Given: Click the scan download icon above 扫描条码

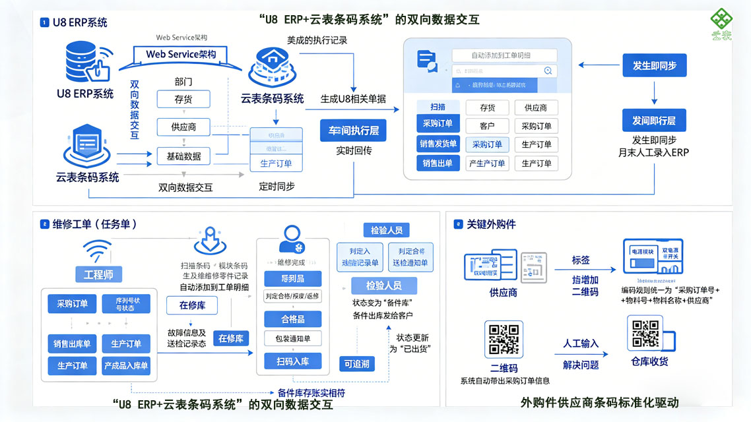Looking at the screenshot, I should 210,241.
